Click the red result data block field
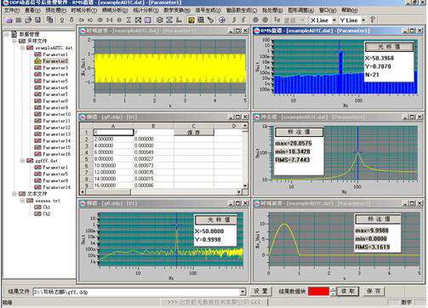 click(319, 291)
